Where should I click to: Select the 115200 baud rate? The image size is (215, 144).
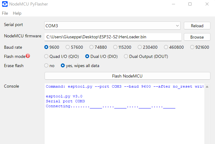122,47
